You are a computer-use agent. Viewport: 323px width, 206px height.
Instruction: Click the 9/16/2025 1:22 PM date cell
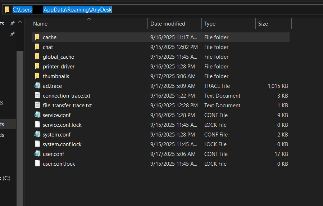pos(172,96)
